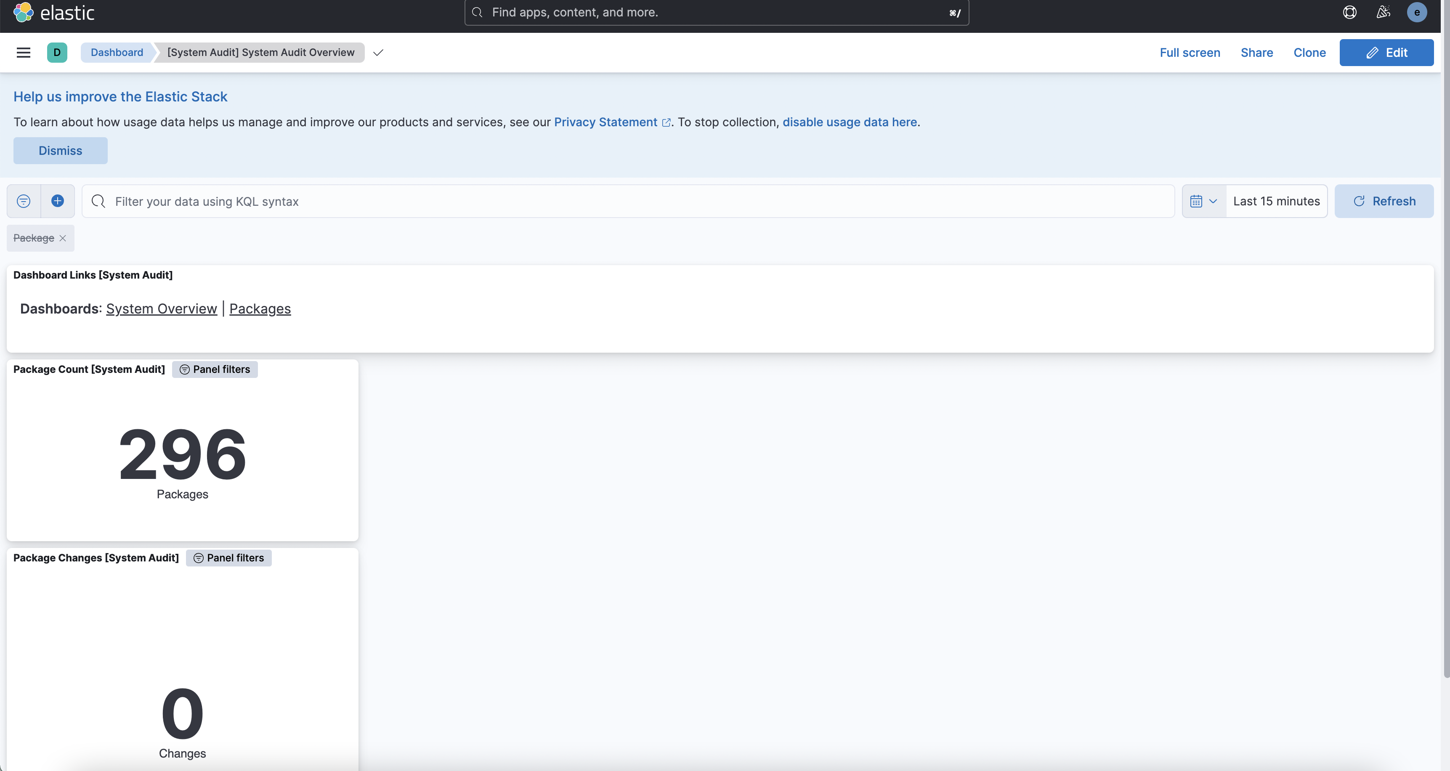Click the Full screen menu option
Screen dimensions: 1450x771
coord(1189,53)
